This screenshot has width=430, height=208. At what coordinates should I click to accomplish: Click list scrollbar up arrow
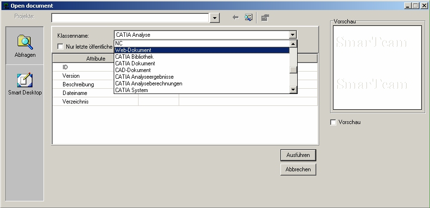pyautogui.click(x=293, y=43)
